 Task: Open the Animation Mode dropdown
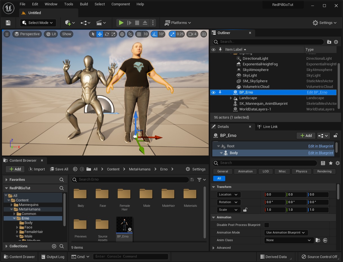click(286, 232)
